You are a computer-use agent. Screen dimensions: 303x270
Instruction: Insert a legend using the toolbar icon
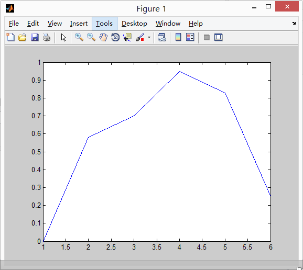(190, 37)
